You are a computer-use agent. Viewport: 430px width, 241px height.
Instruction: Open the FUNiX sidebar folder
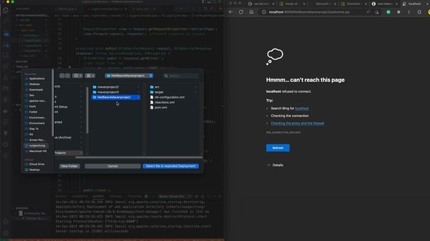click(33, 112)
